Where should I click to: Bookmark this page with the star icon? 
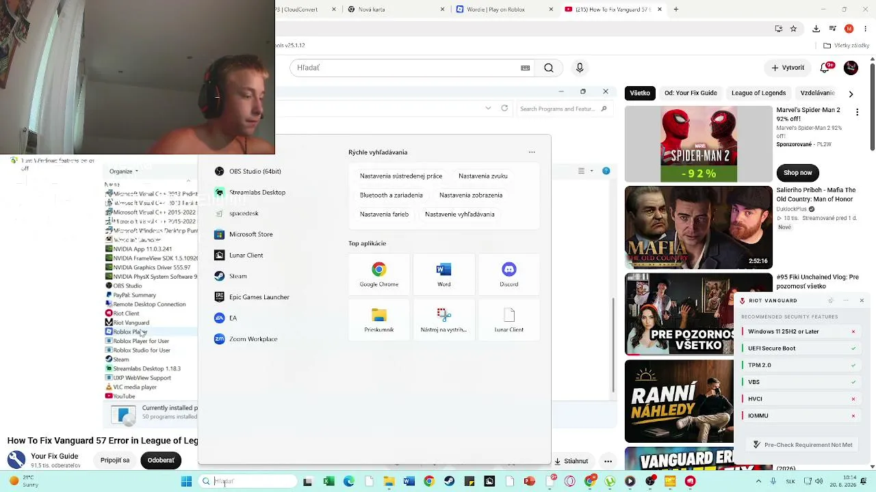point(794,29)
